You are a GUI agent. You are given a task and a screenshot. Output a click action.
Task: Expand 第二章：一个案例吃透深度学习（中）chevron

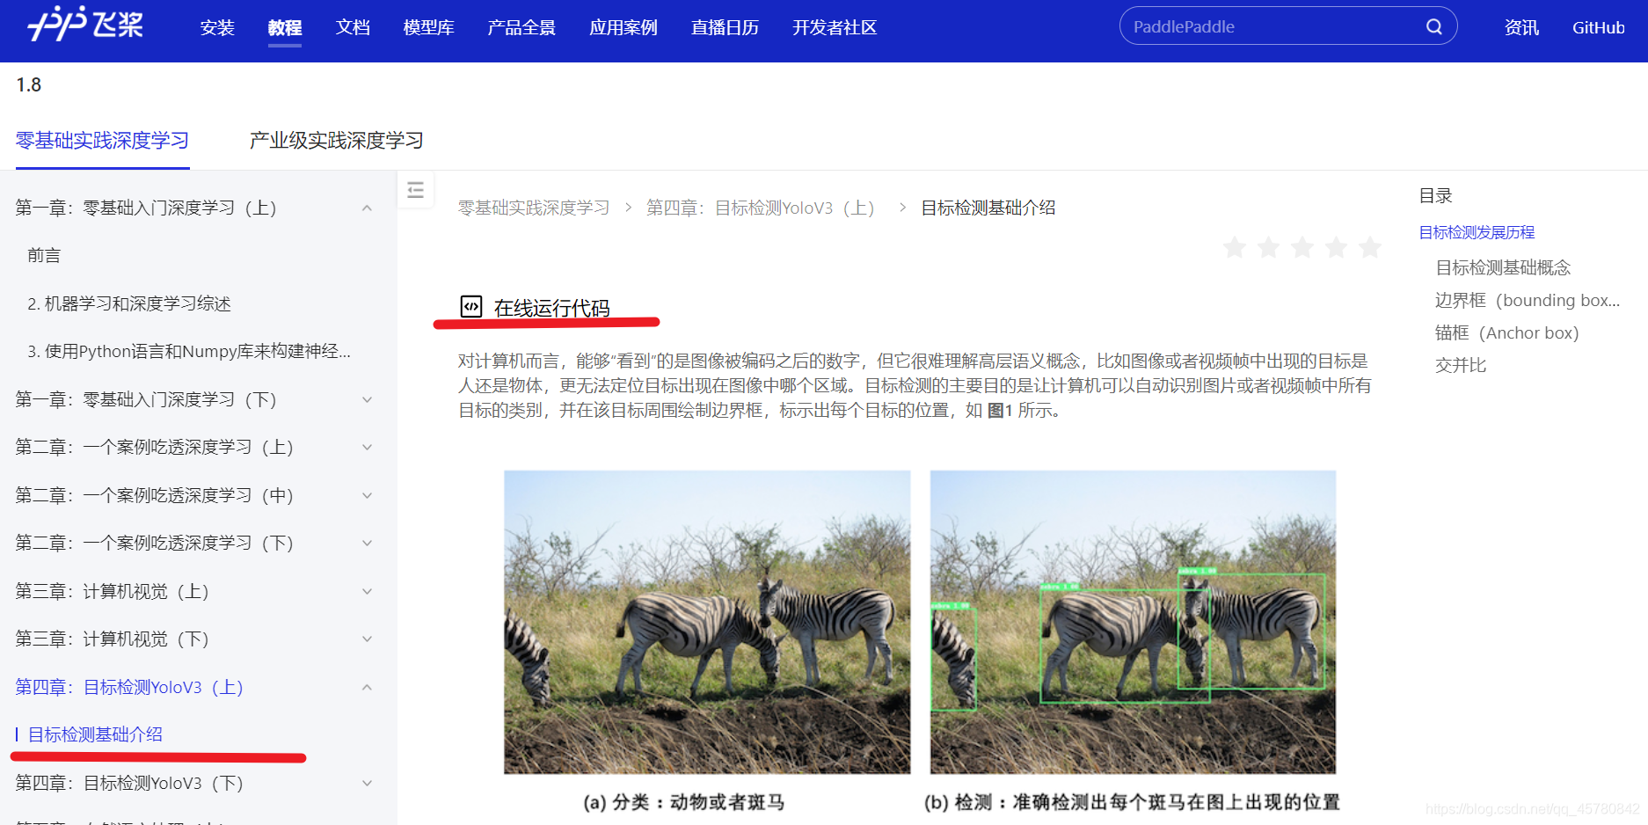click(x=367, y=495)
